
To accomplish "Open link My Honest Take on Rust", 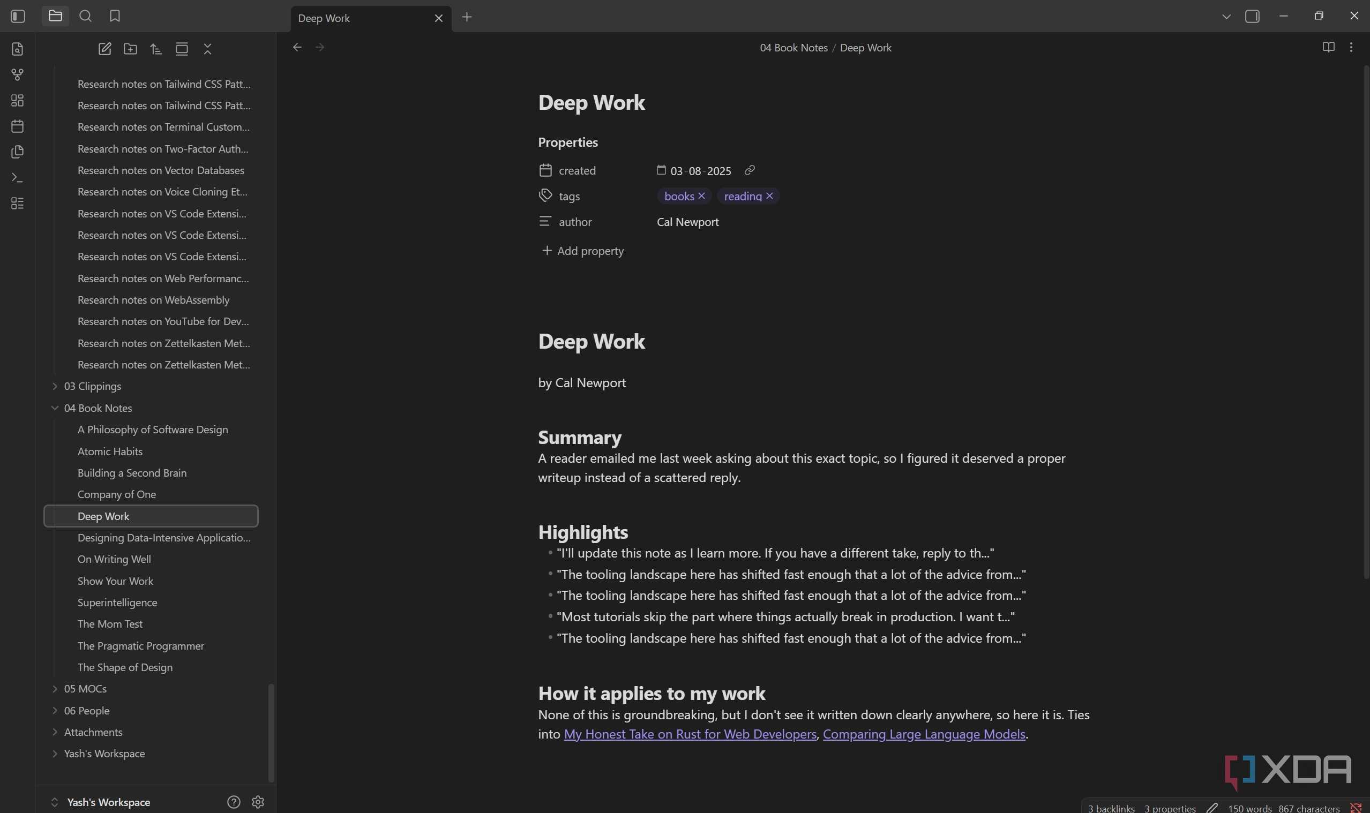I will (x=690, y=734).
